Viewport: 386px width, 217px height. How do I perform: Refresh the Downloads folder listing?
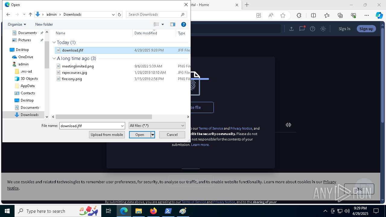coord(119,14)
